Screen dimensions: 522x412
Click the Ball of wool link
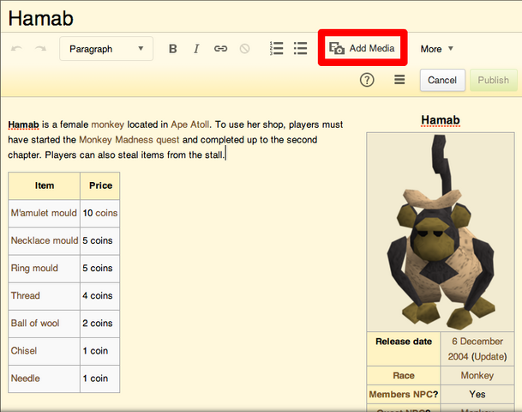pos(35,323)
